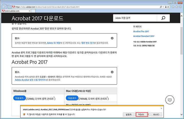Image resolution: width=184 pixels, height=119 pixels.
Task: Open a new blank tab
Action: pyautogui.click(x=33, y=11)
